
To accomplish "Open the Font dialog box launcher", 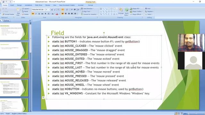I will click(x=59, y=17).
